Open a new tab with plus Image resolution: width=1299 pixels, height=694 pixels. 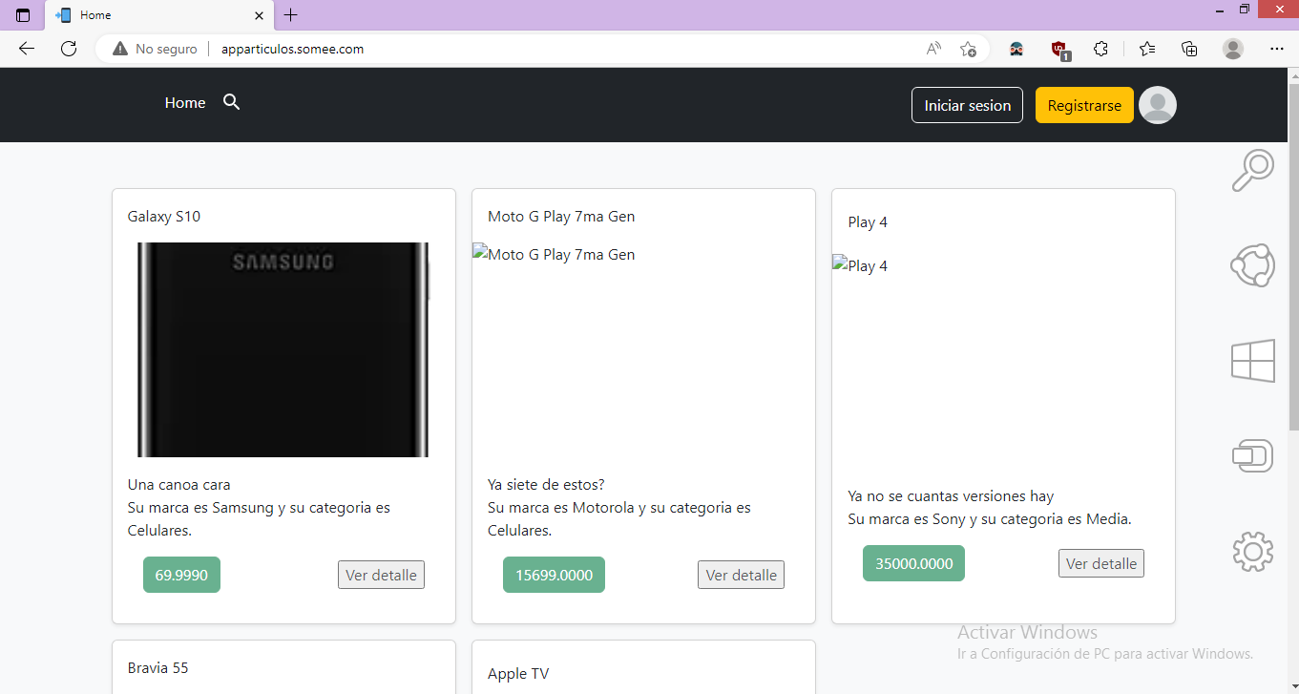291,15
